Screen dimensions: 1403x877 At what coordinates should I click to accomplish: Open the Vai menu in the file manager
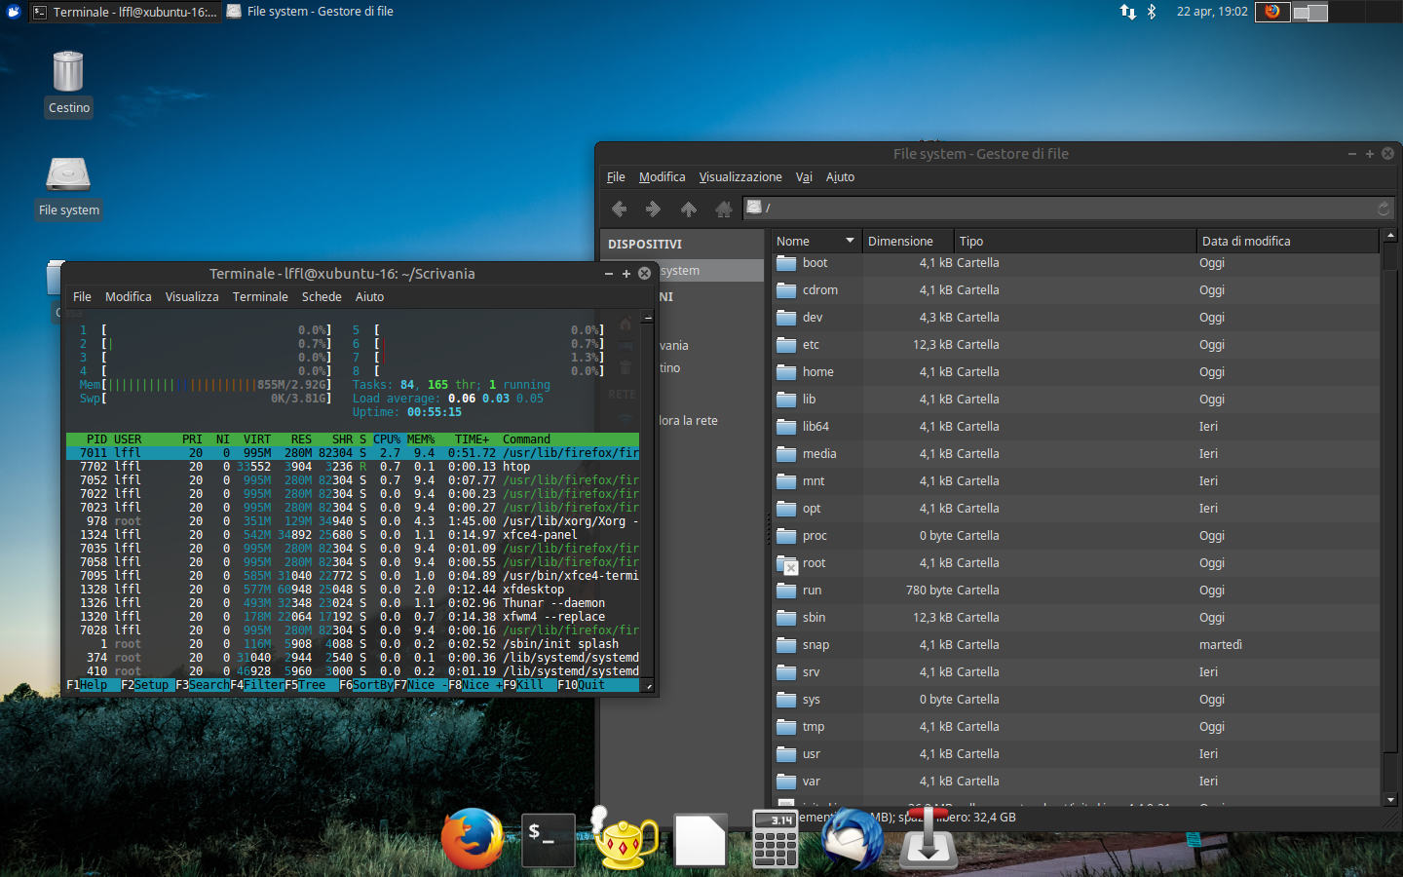pyautogui.click(x=804, y=176)
